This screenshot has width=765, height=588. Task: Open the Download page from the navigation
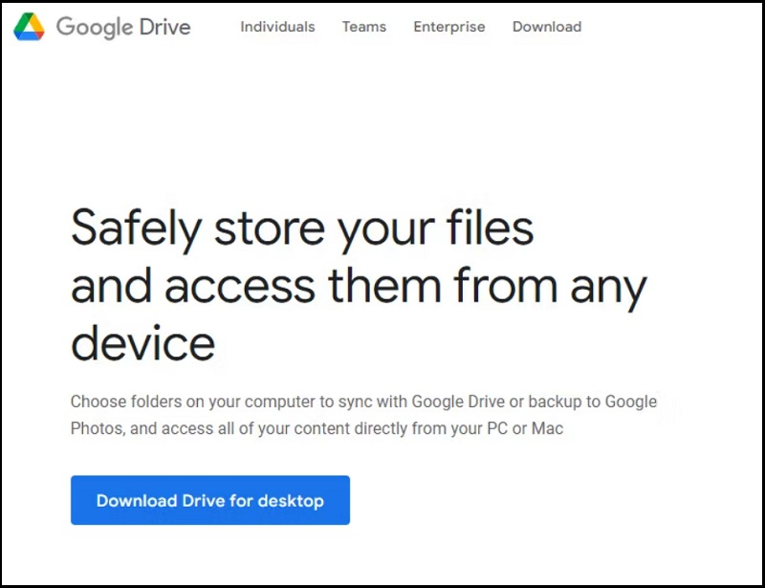pyautogui.click(x=546, y=28)
